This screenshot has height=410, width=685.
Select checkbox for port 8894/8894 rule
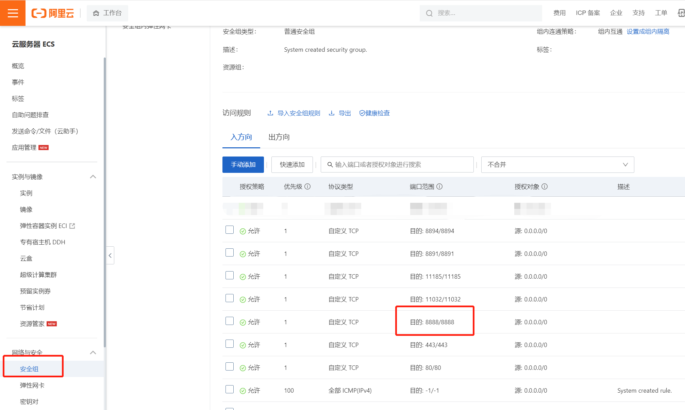230,230
